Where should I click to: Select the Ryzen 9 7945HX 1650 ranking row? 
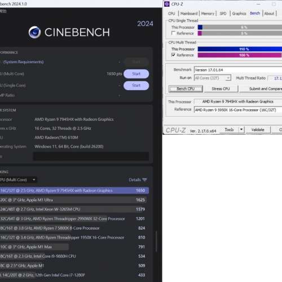[x=74, y=191]
